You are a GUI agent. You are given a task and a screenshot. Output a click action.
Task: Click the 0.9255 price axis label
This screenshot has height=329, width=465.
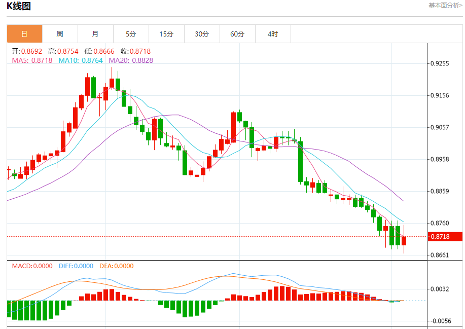pyautogui.click(x=439, y=64)
